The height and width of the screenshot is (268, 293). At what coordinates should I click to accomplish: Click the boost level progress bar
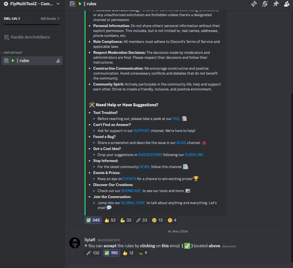point(31,25)
